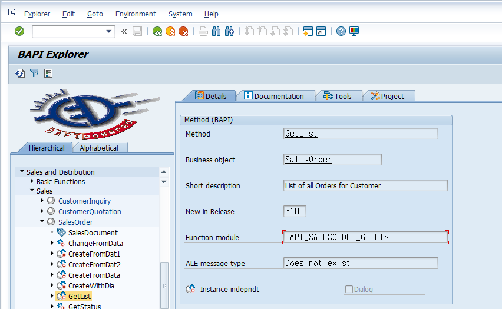The width and height of the screenshot is (502, 309).
Task: Select the Documentation tab
Action: 274,96
